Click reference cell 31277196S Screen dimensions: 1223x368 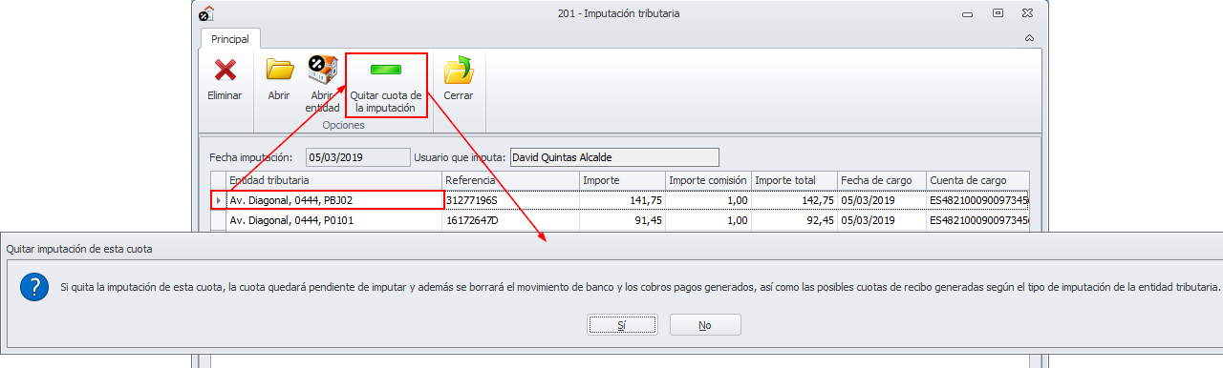point(511,200)
